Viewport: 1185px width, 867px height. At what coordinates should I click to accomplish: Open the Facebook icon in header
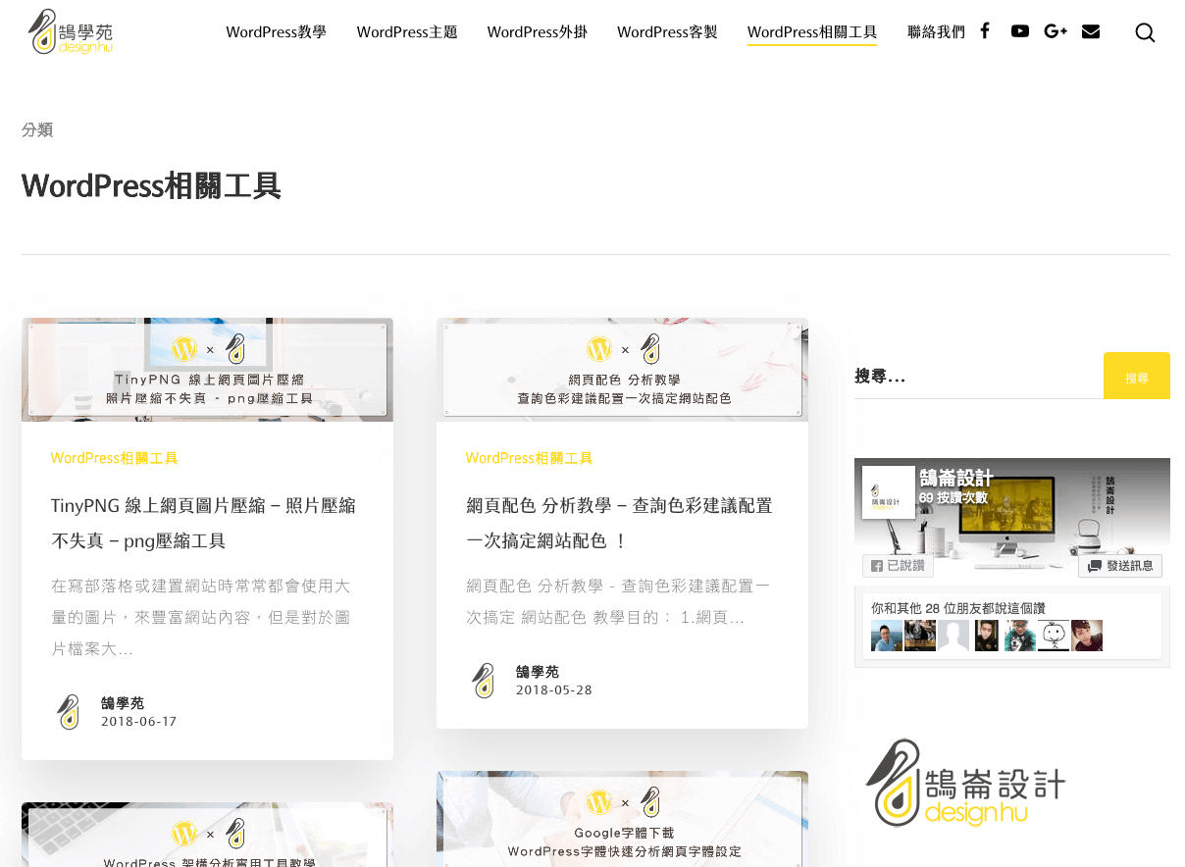(x=984, y=30)
